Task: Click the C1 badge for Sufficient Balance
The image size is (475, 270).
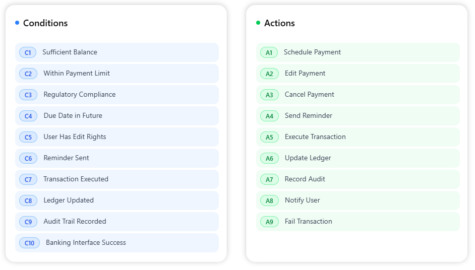Action: pos(28,52)
